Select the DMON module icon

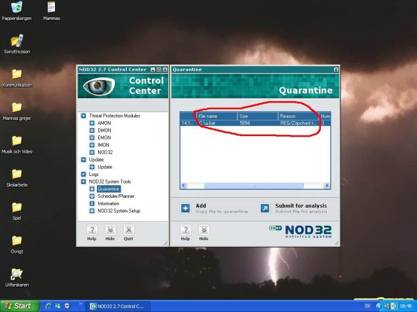pos(91,130)
